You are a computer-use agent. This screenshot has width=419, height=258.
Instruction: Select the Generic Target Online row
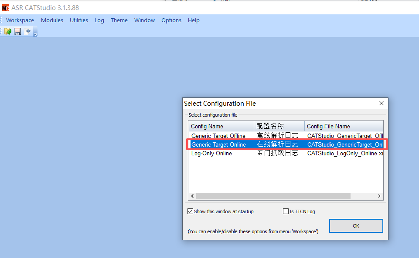coord(286,144)
